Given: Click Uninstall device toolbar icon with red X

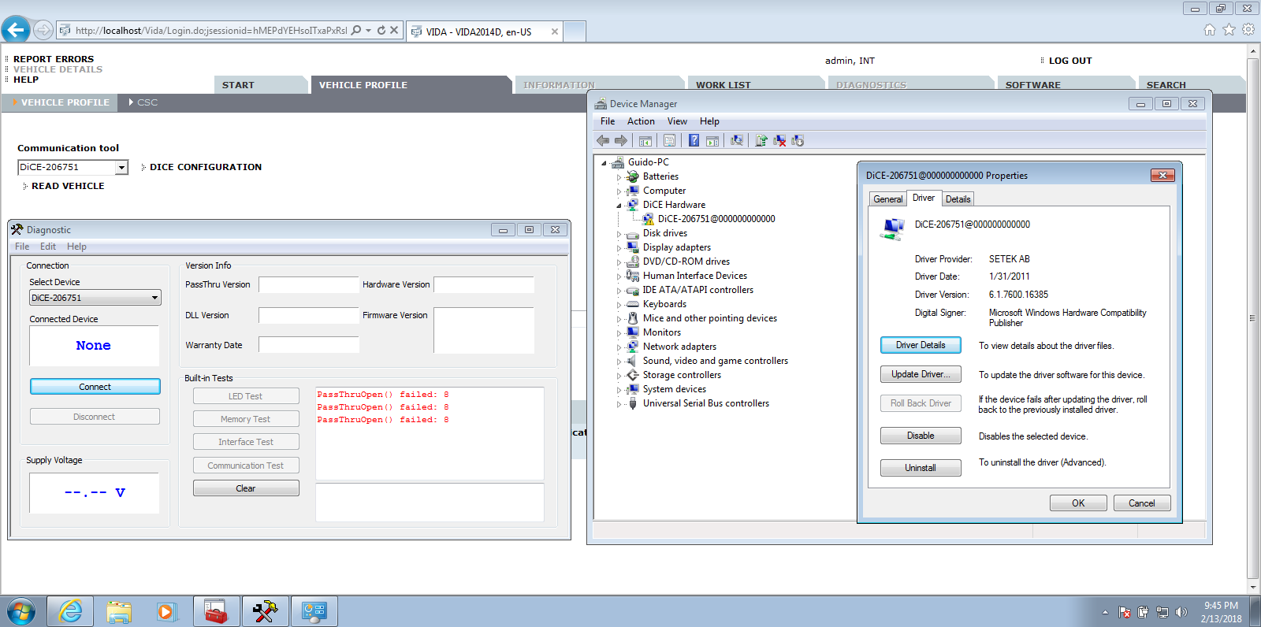Looking at the screenshot, I should pyautogui.click(x=779, y=140).
